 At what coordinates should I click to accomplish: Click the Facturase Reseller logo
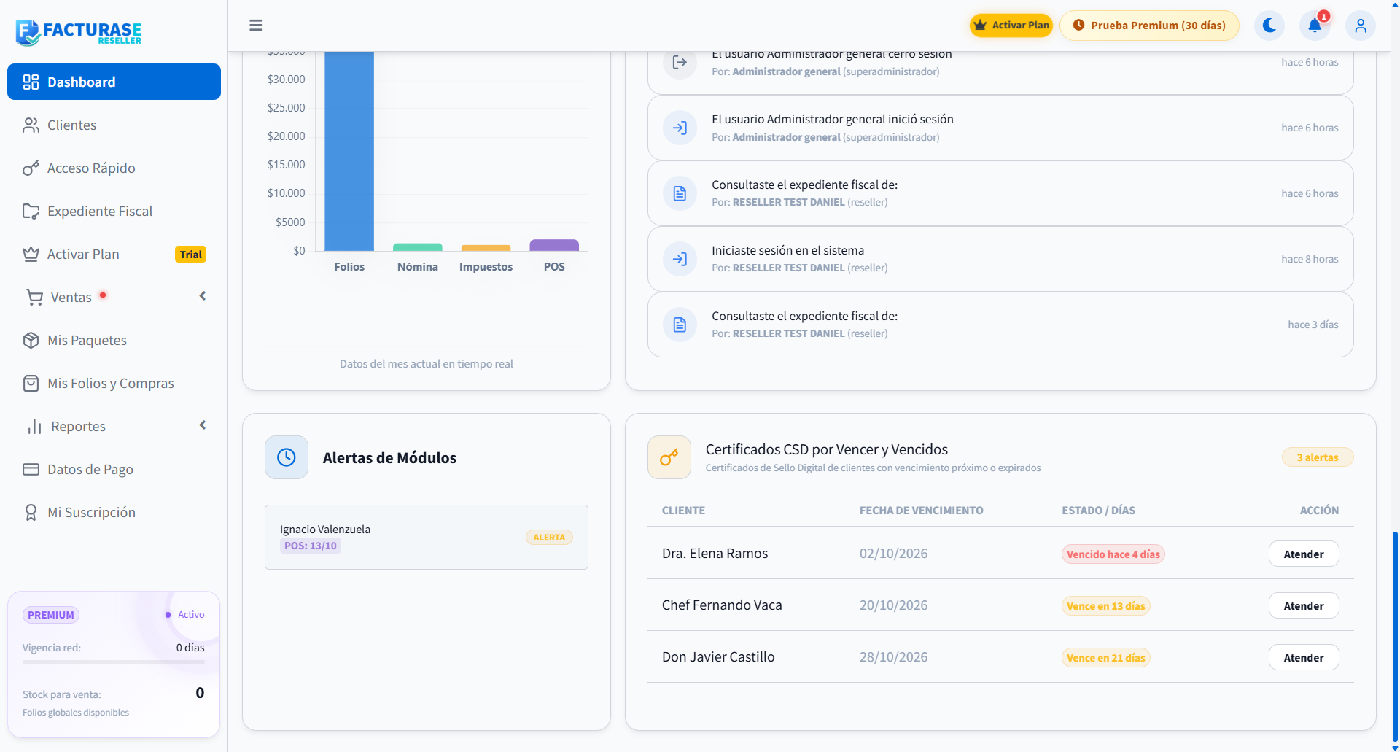(x=79, y=32)
